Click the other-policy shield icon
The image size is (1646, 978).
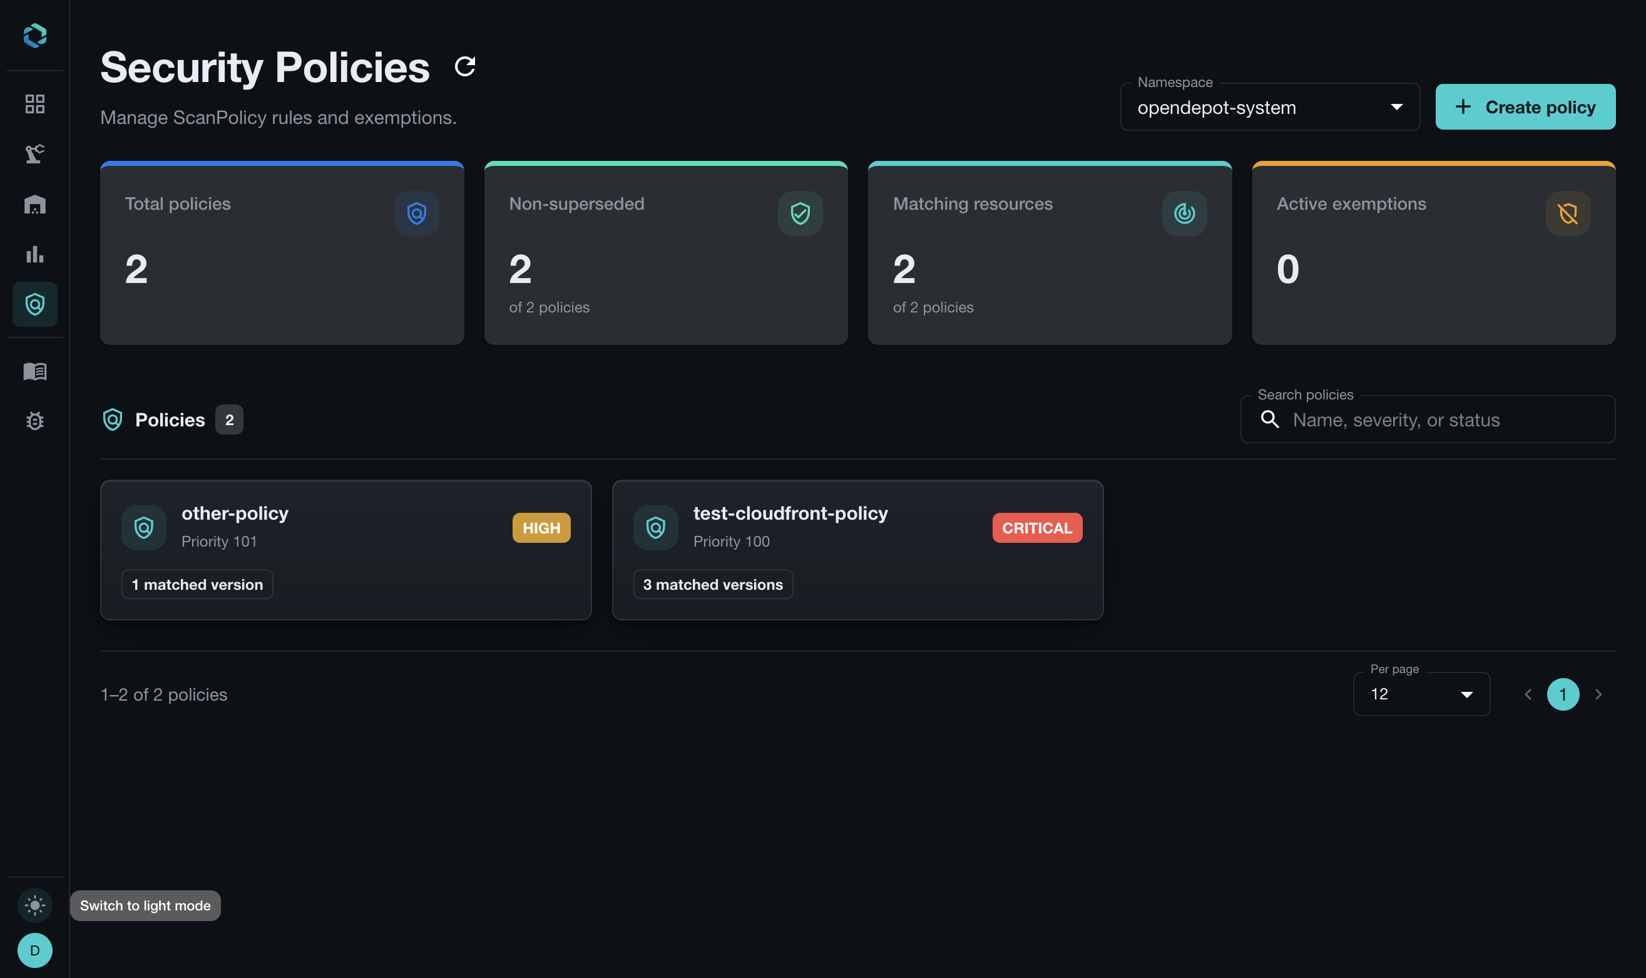coord(143,528)
